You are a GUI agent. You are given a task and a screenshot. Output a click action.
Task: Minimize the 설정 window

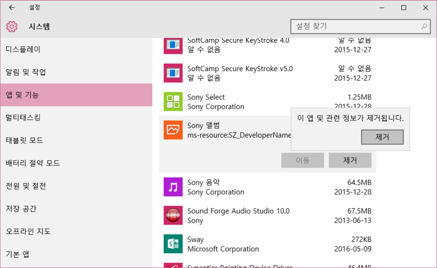(x=382, y=8)
